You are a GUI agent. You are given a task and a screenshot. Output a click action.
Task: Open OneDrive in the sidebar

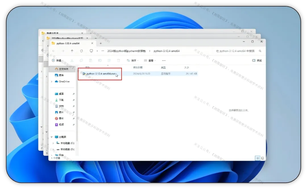pyautogui.click(x=62, y=81)
